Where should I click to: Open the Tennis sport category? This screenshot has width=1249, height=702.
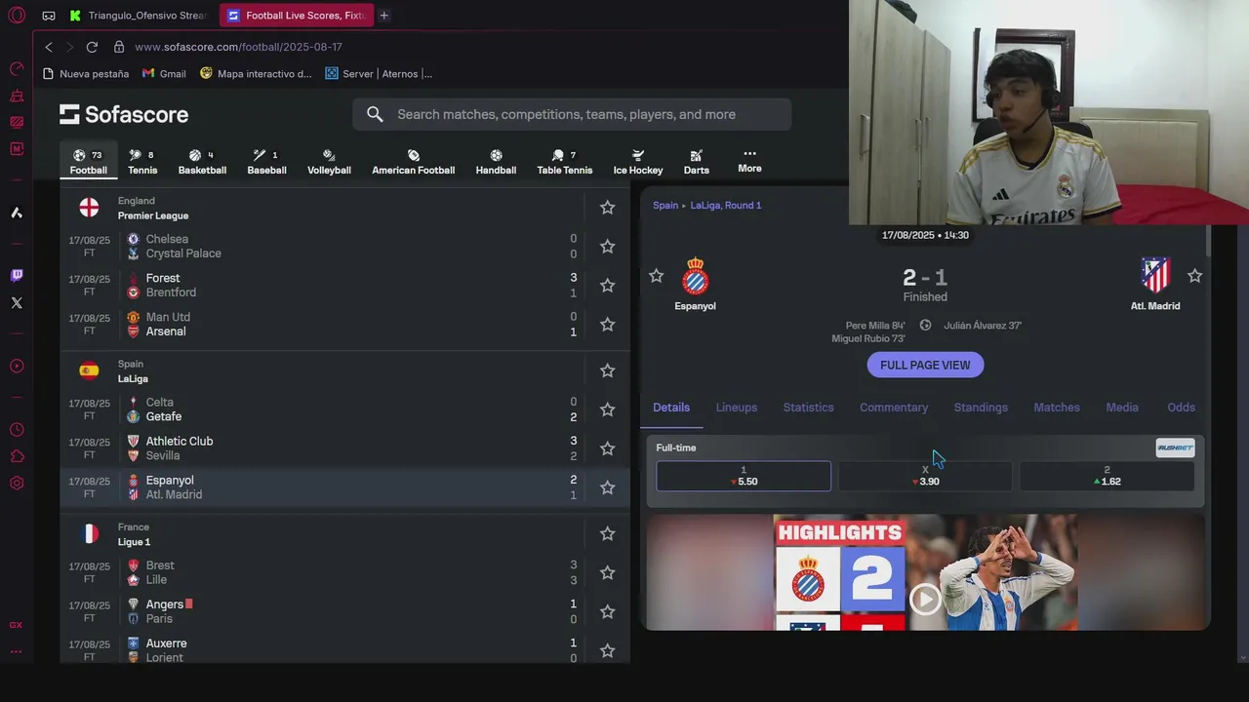[142, 162]
